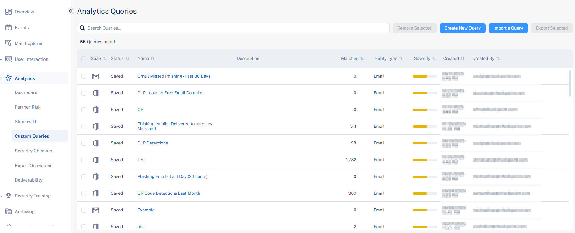575x233 pixels.
Task: Click the Events calendar icon
Action: coord(9,27)
